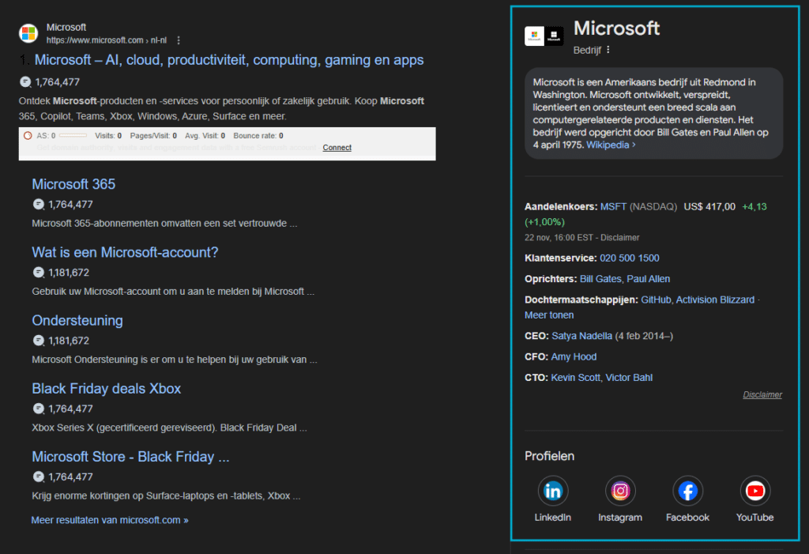
Task: Open the Instagram profile icon
Action: (620, 491)
